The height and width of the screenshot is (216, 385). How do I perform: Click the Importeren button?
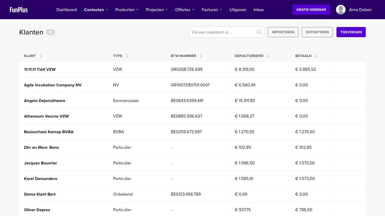[x=283, y=32]
